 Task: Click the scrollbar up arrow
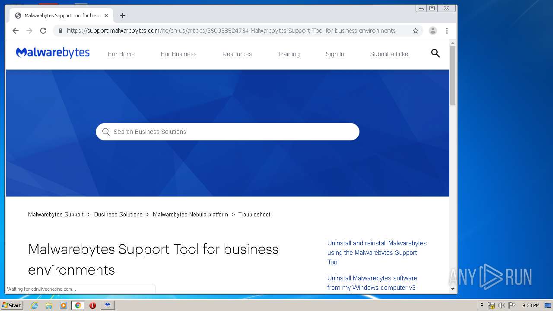click(453, 43)
